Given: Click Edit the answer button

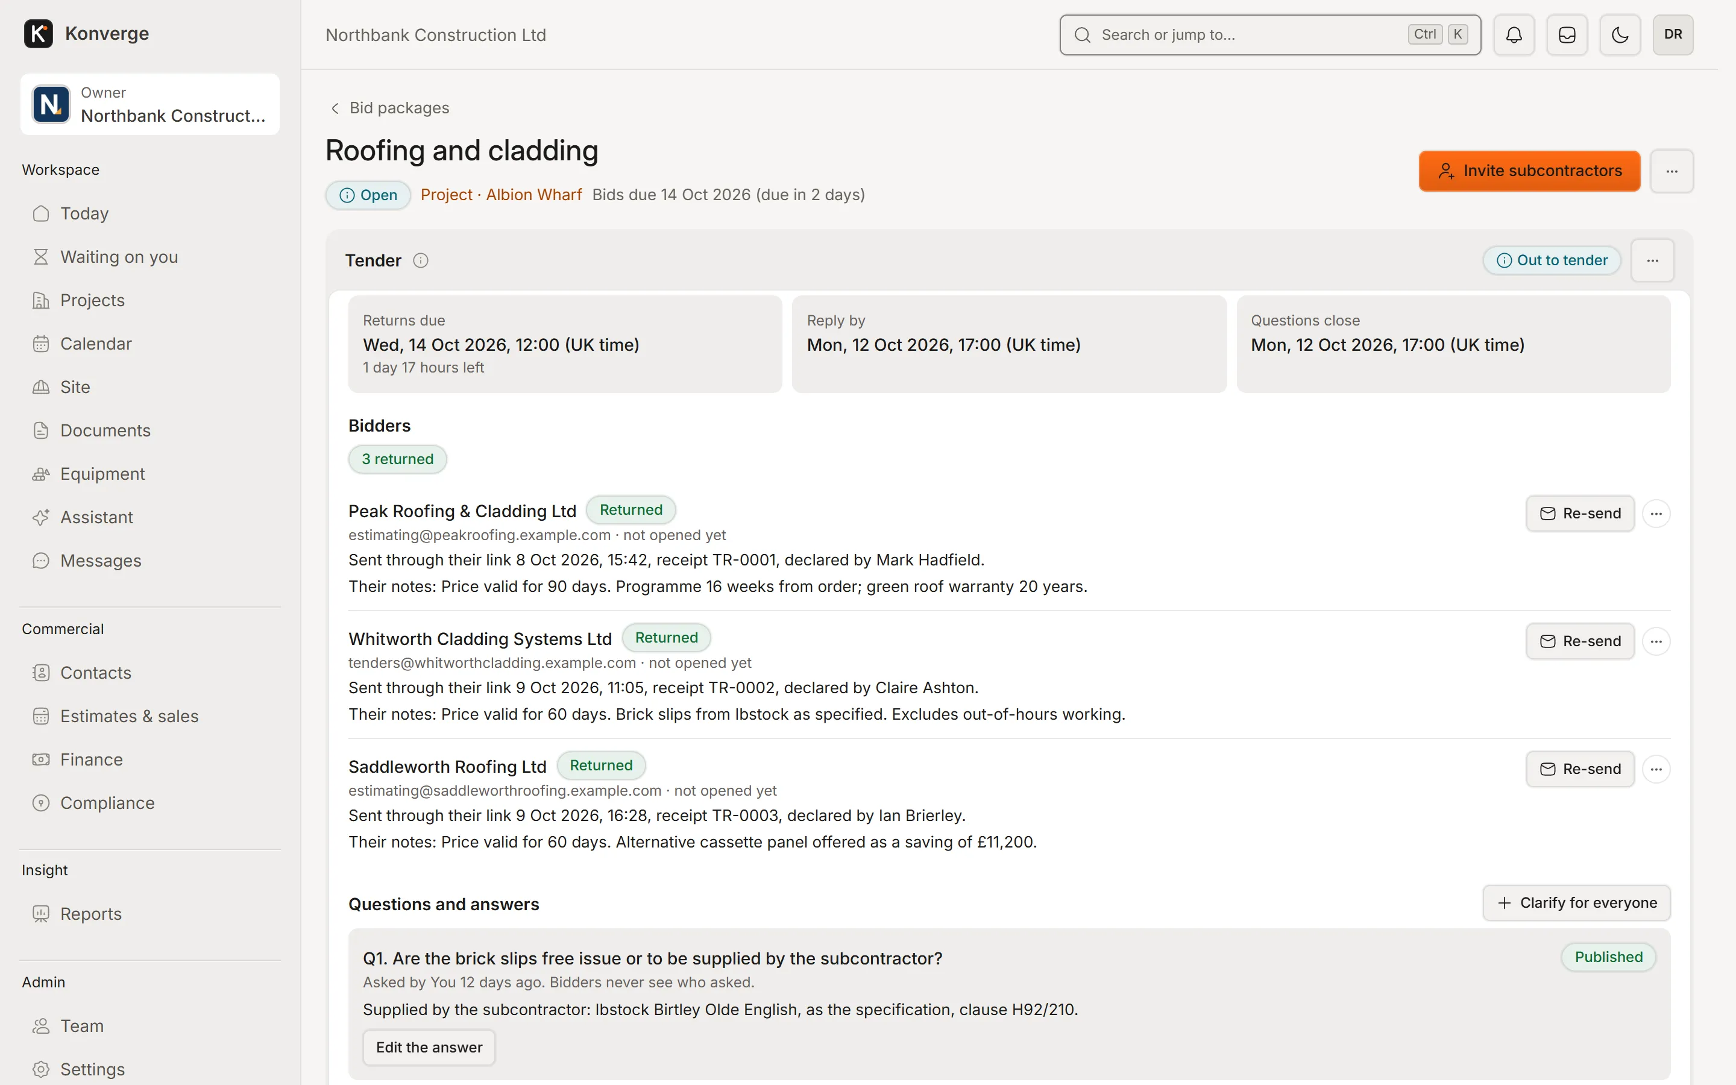Looking at the screenshot, I should point(429,1047).
